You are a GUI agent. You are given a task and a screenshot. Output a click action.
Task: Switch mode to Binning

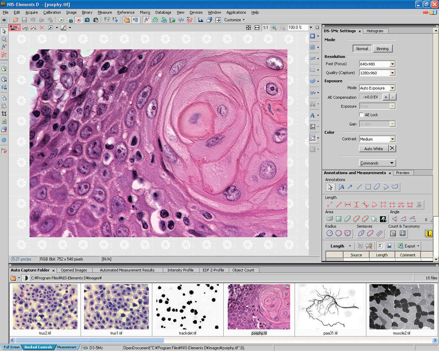click(382, 49)
